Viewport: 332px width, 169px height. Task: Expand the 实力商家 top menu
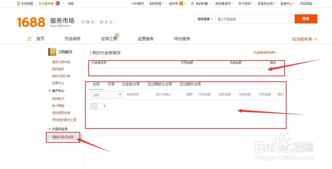click(246, 3)
